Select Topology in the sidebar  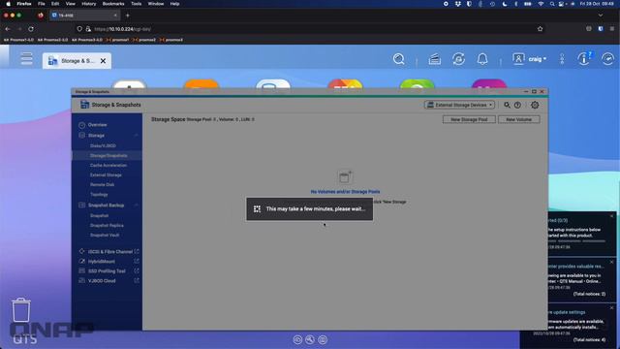click(x=99, y=195)
